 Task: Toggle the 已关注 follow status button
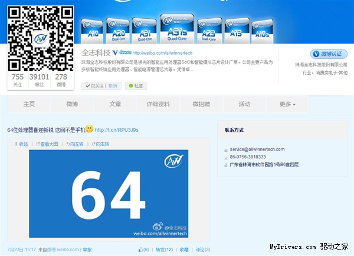pos(94,86)
